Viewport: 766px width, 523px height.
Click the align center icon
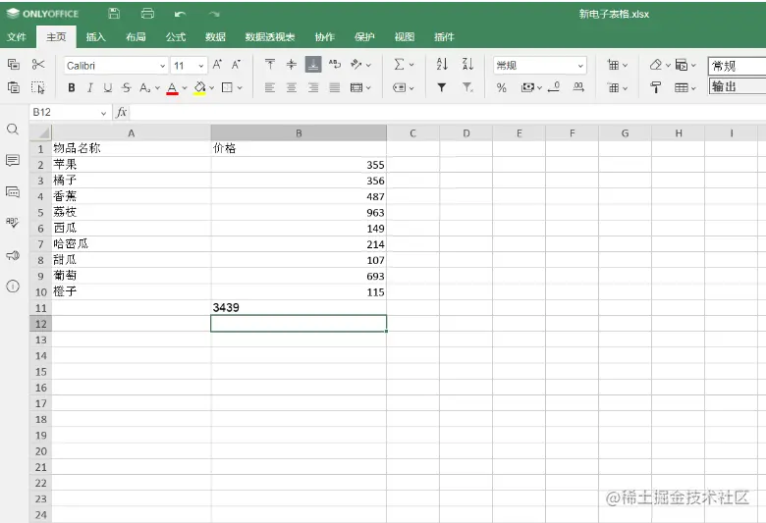coord(291,88)
